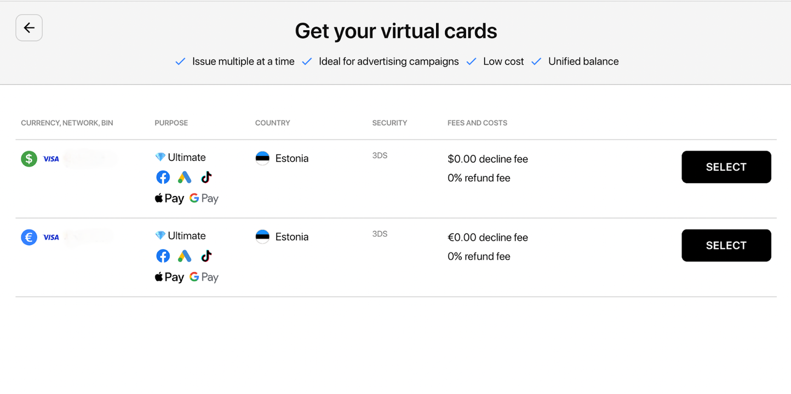Click the 3DS security label on the USD row
The width and height of the screenshot is (791, 394).
point(380,155)
